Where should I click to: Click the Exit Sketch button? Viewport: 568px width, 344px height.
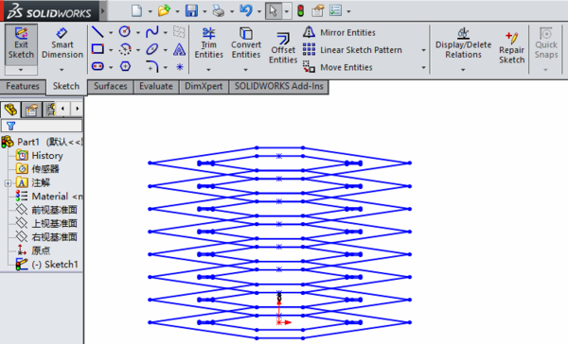coord(21,44)
